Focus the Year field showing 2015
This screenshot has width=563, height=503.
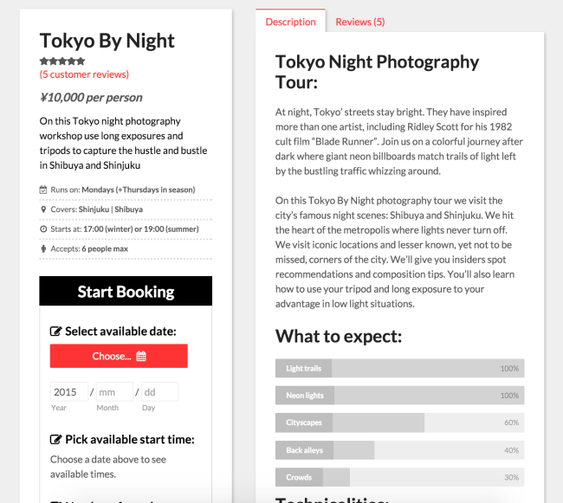pyautogui.click(x=69, y=392)
